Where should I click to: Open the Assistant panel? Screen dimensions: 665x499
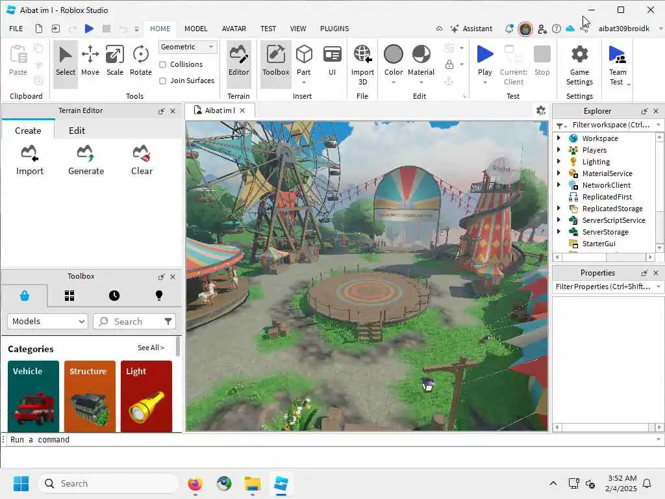click(471, 29)
